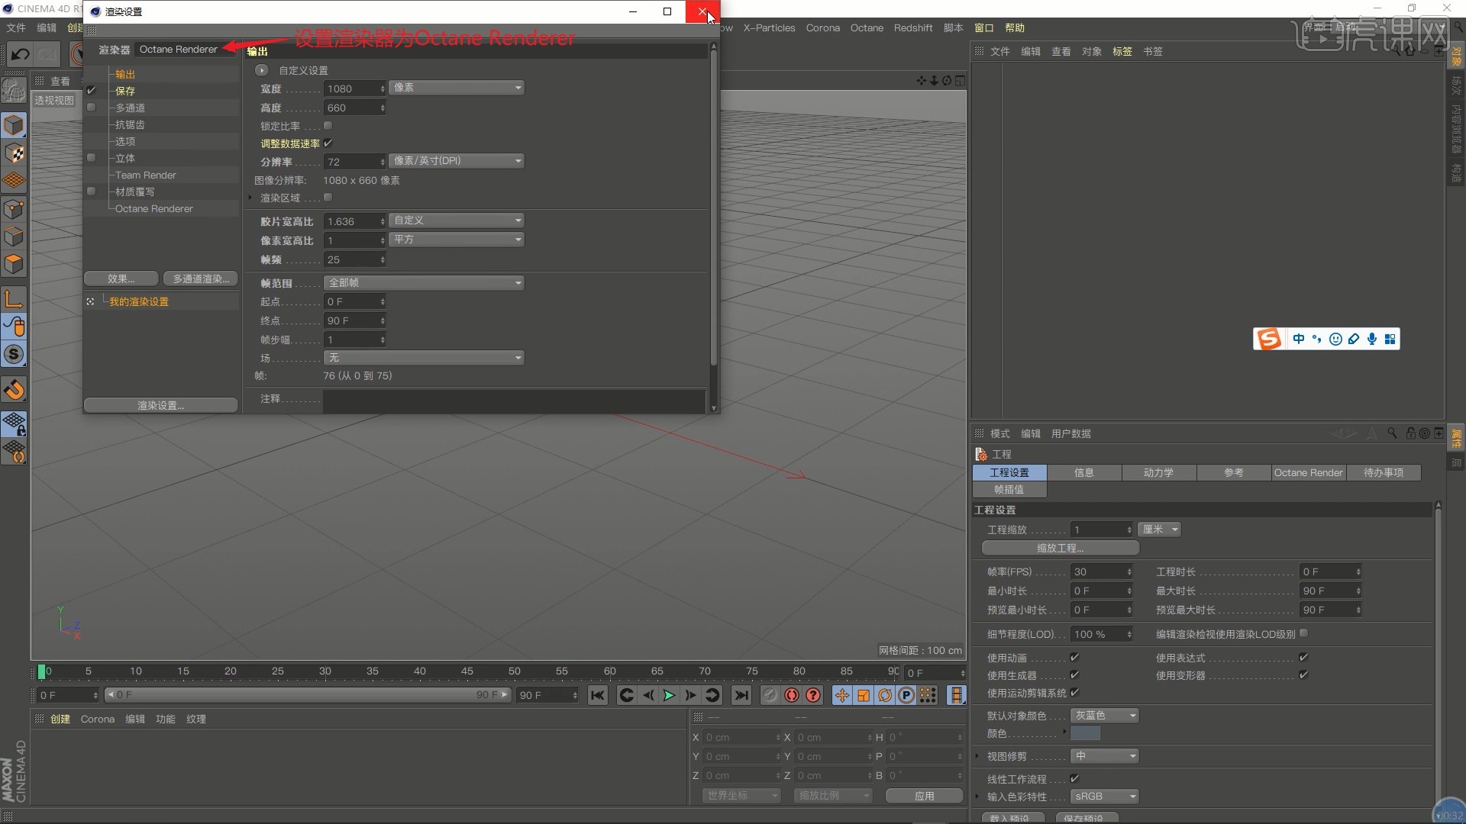Screen dimensions: 1466x824
Task: Select the Workplane mode orange grid icon
Action: tap(14, 181)
